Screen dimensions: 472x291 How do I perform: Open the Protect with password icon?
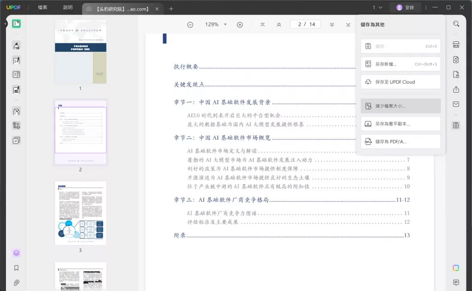point(456,74)
